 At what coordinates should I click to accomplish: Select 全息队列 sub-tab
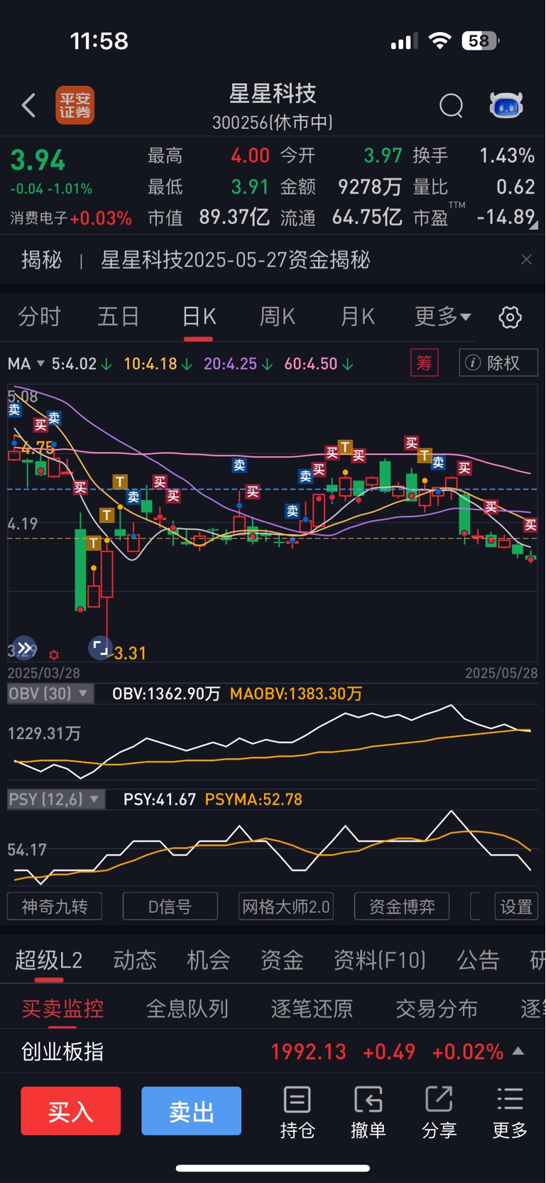(x=187, y=1008)
